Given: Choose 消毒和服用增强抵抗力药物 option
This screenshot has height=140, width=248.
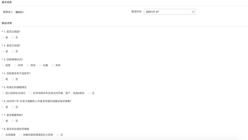Looking at the screenshot, I should 20,135.
